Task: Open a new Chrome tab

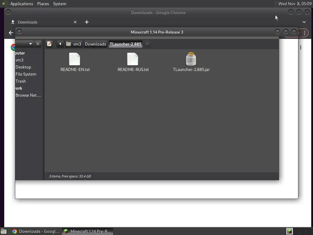Action: [x=87, y=22]
